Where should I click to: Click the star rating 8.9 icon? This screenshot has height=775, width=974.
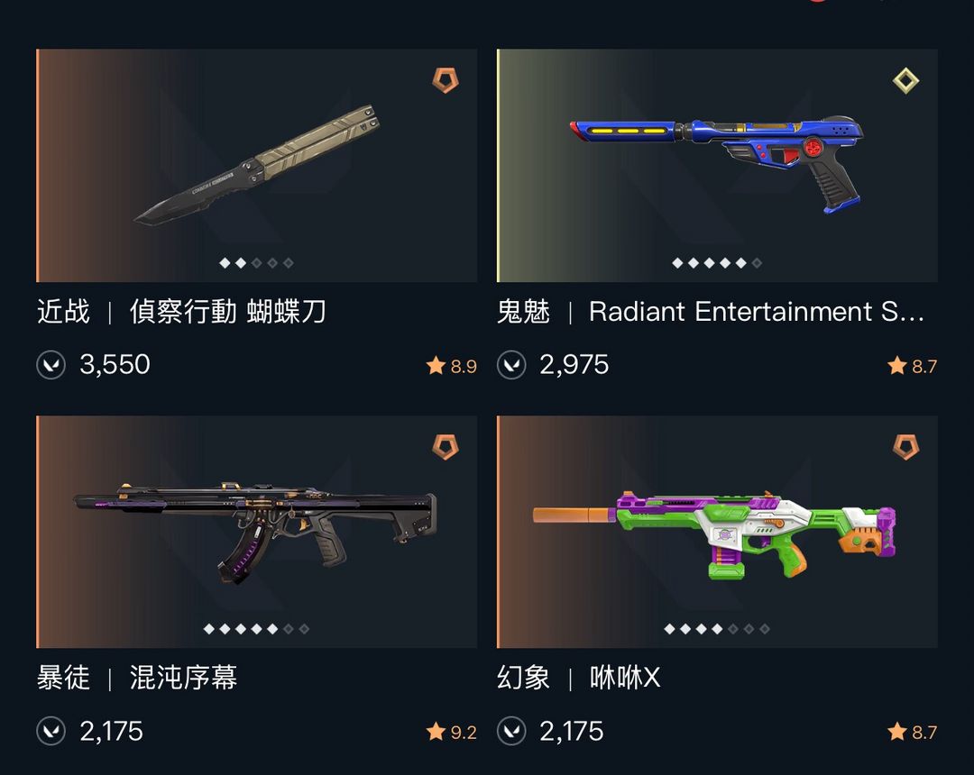tap(436, 366)
